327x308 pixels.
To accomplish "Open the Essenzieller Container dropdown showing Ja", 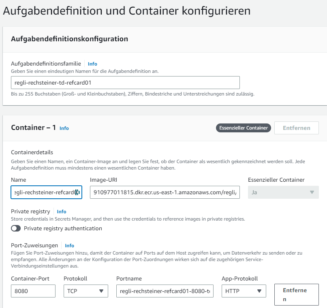I will pos(283,193).
